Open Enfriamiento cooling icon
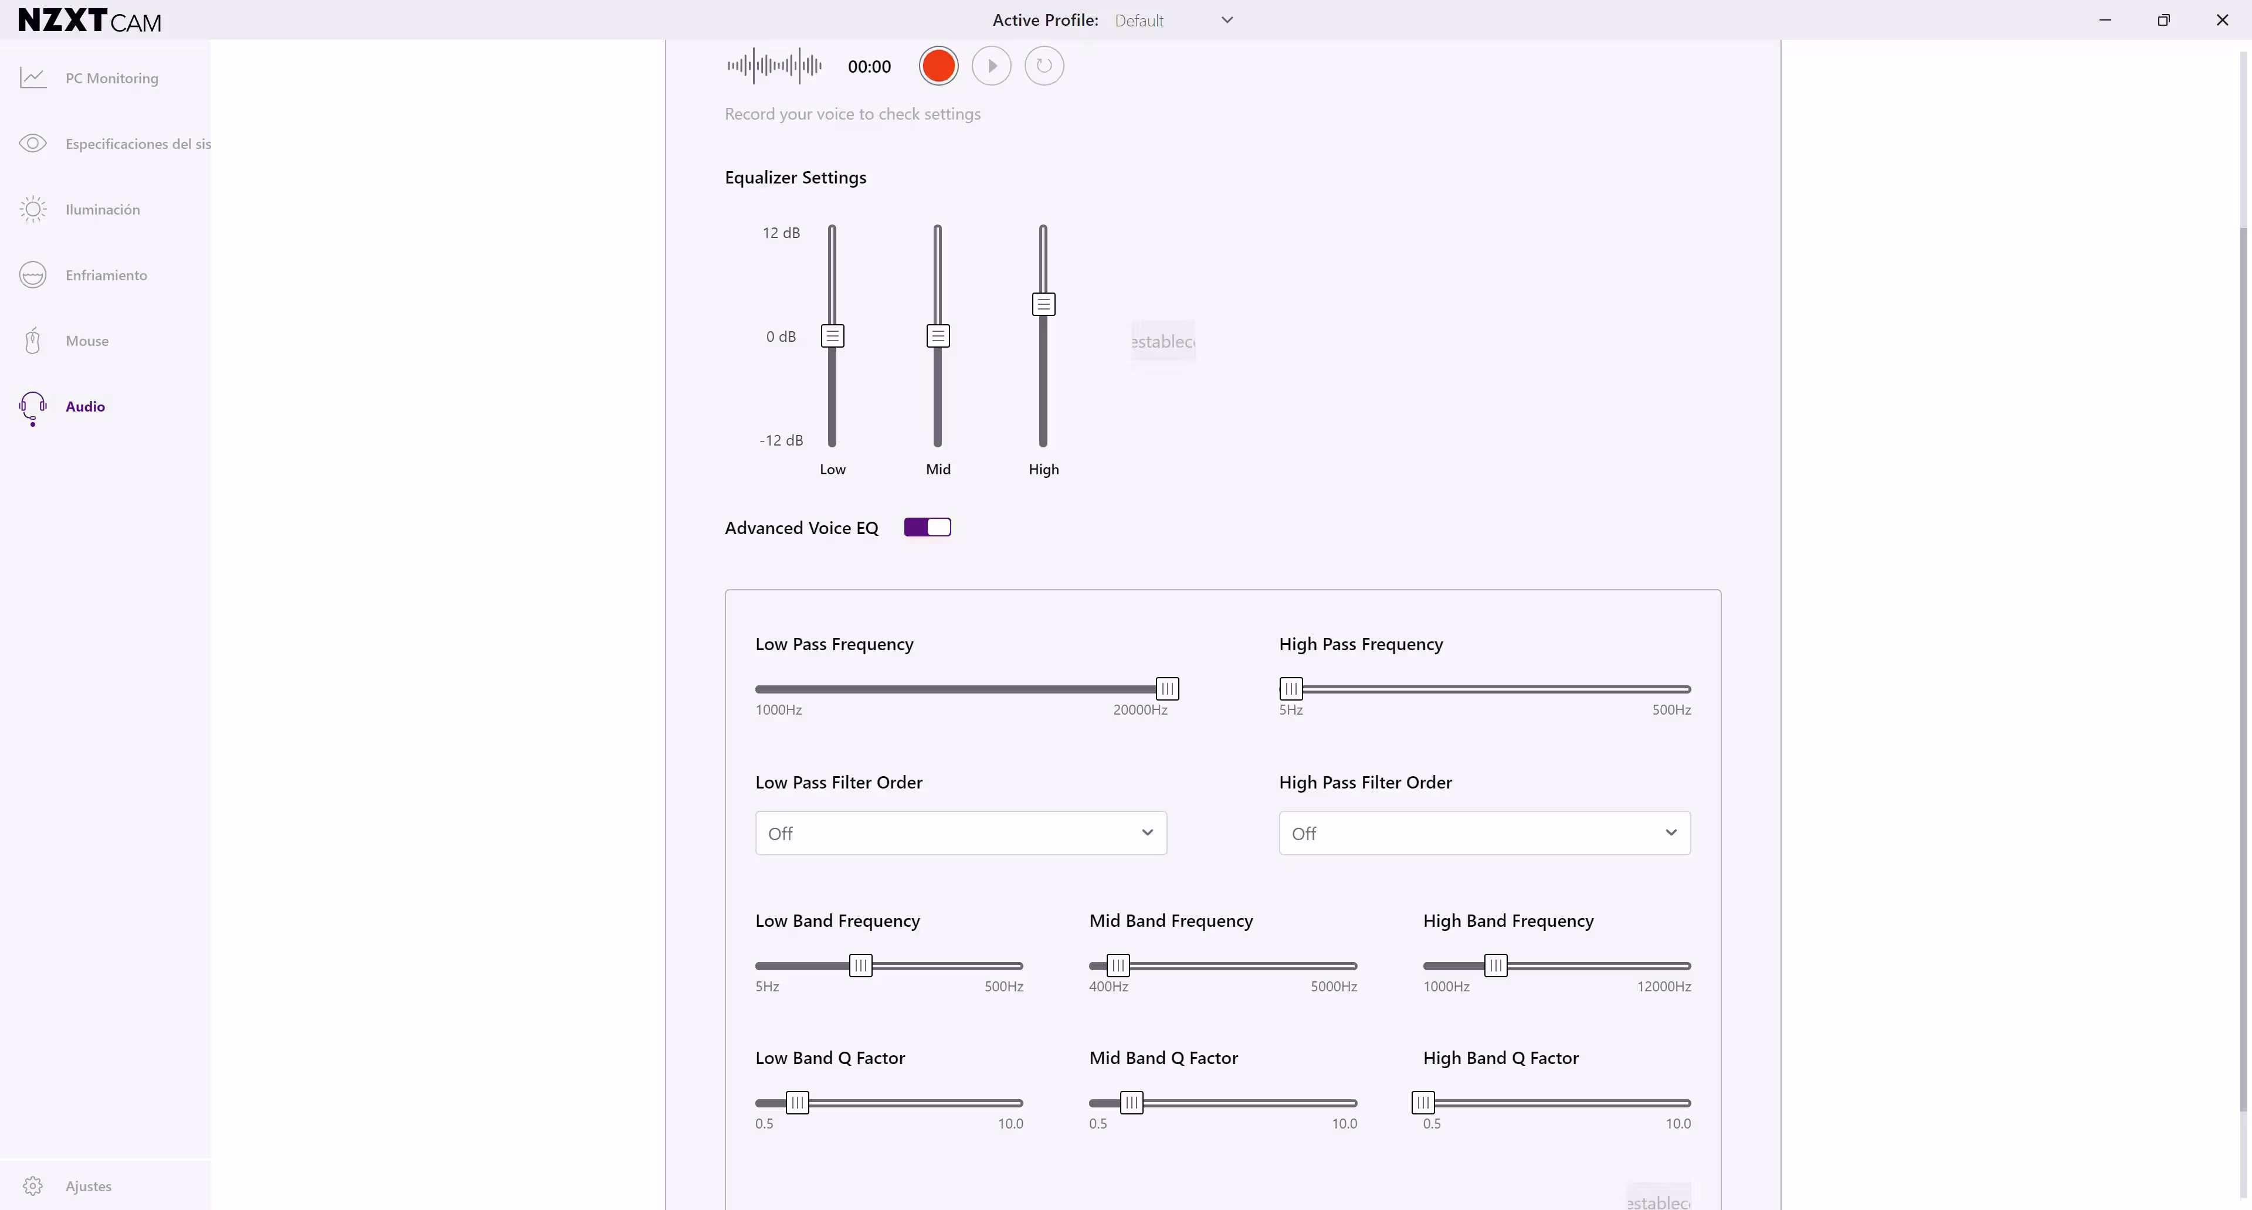The height and width of the screenshot is (1210, 2252). coord(33,275)
